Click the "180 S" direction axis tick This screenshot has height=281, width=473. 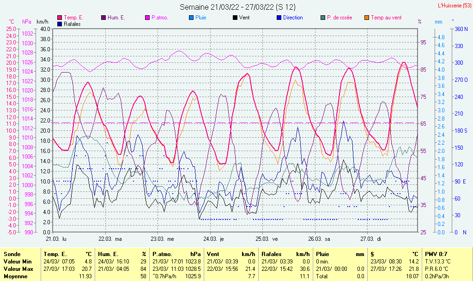click(461, 131)
